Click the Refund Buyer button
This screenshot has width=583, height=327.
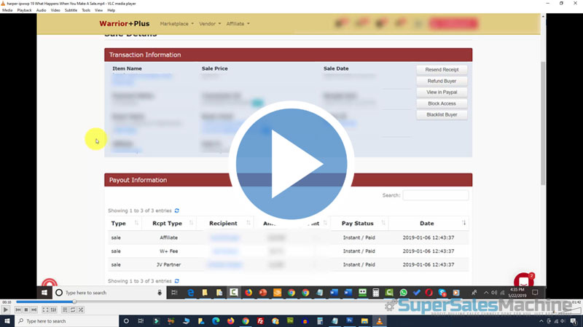point(442,81)
